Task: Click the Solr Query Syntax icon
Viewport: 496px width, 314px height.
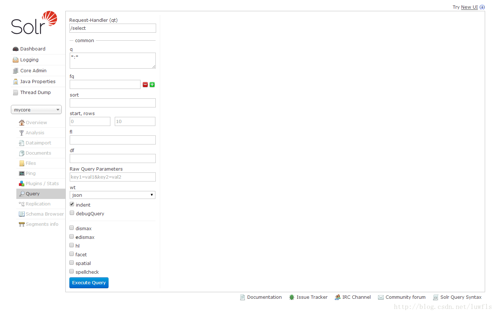Action: [436, 297]
